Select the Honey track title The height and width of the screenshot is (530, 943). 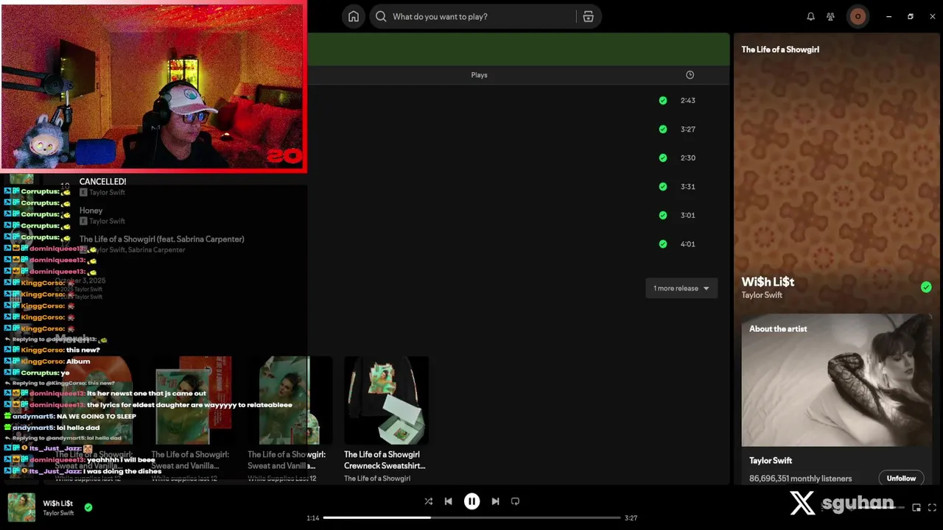click(x=91, y=211)
